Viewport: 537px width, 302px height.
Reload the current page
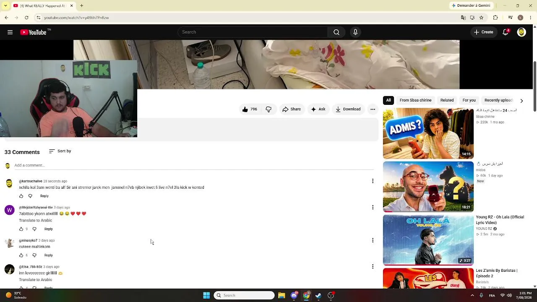click(x=26, y=18)
